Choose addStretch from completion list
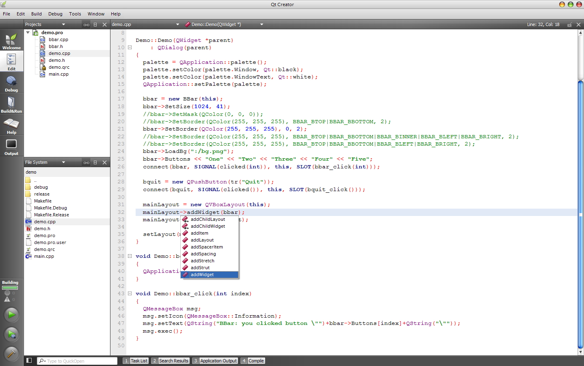The image size is (584, 366). point(210,261)
